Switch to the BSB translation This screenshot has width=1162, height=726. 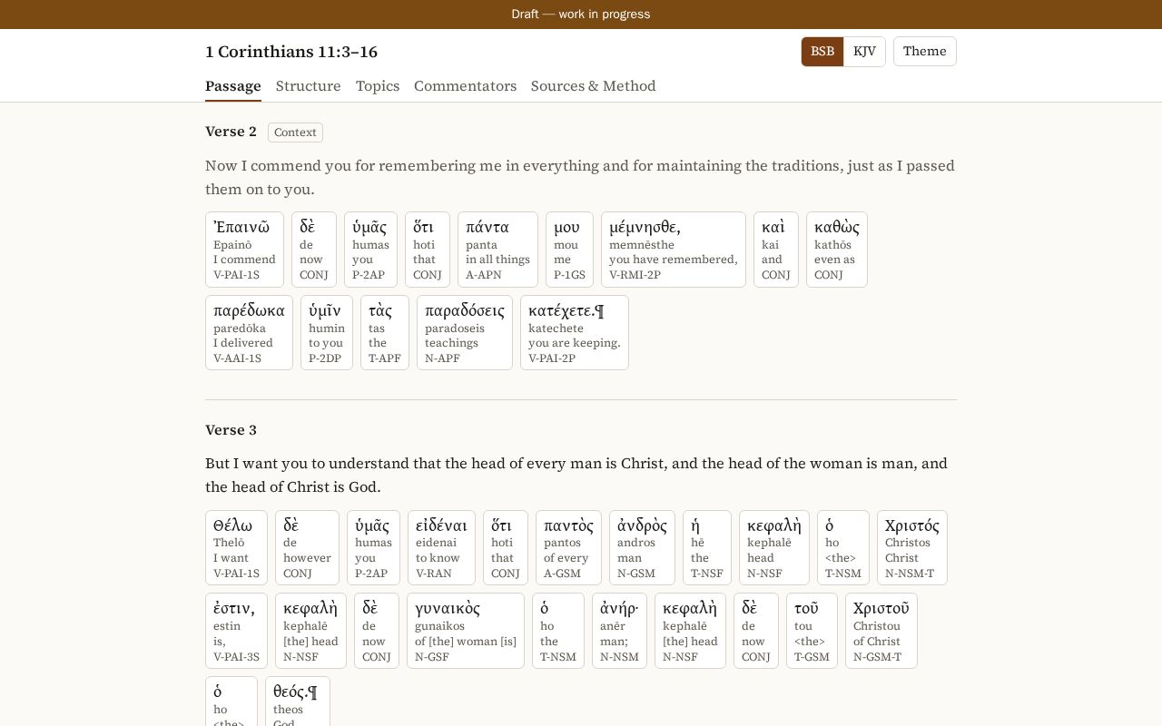[x=822, y=52]
